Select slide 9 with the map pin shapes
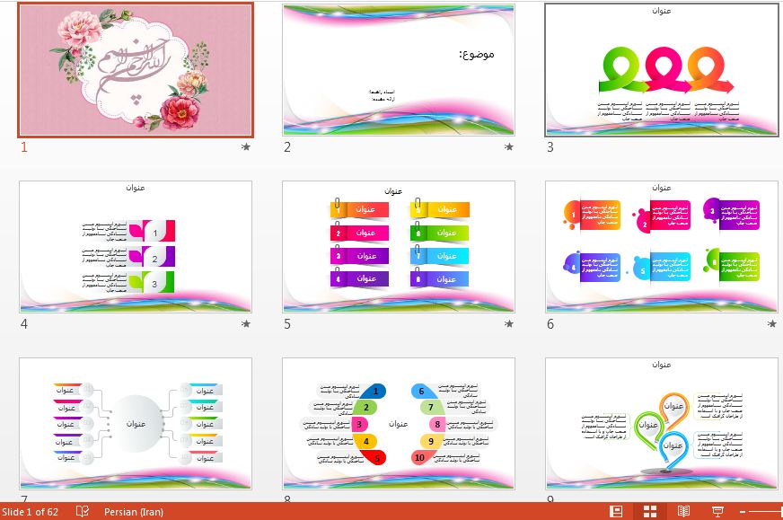 [x=662, y=423]
